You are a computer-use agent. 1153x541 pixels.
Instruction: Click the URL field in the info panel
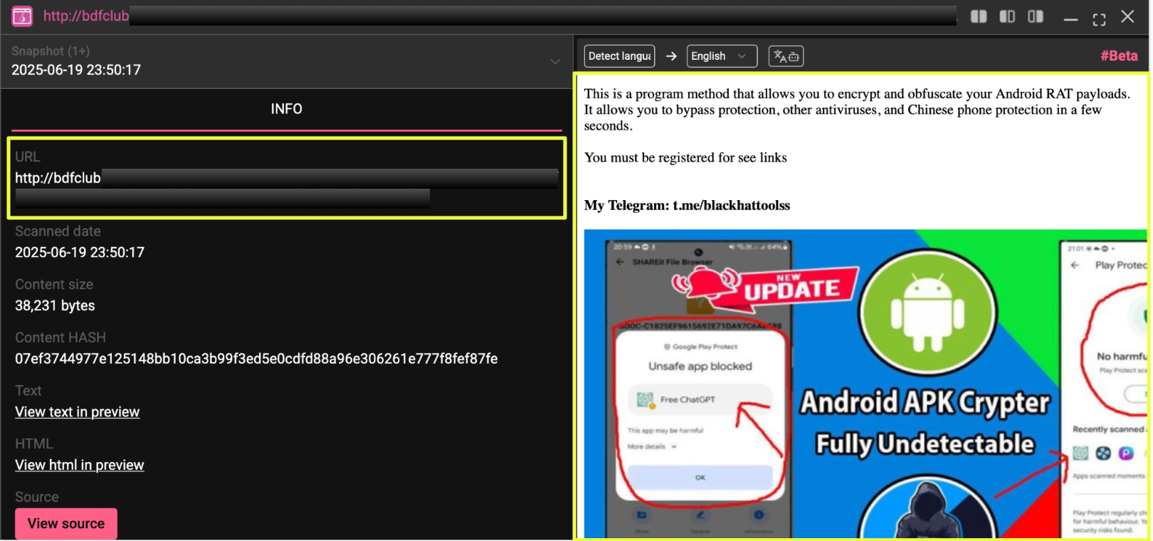(286, 179)
